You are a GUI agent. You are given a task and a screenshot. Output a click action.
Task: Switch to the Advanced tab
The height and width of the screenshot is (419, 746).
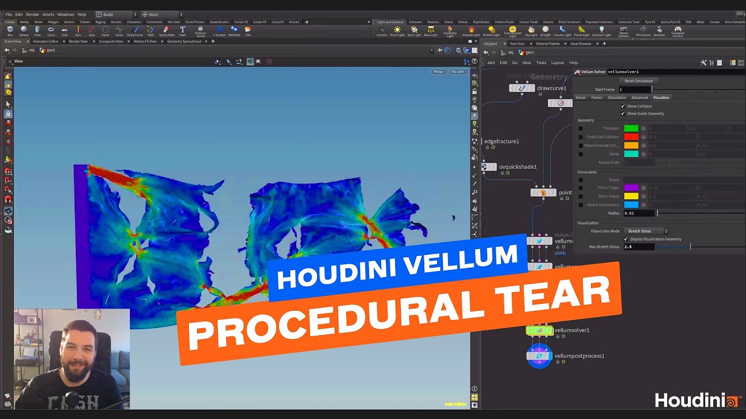[x=639, y=98]
